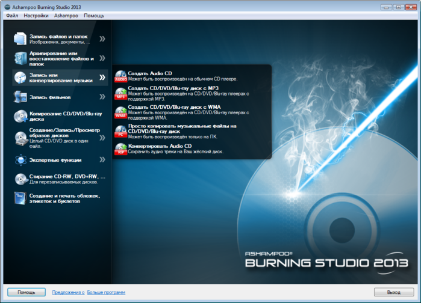Viewport: 421px width, 303px height.
Task: Select Создать Audio CD entry
Action: 182,76
